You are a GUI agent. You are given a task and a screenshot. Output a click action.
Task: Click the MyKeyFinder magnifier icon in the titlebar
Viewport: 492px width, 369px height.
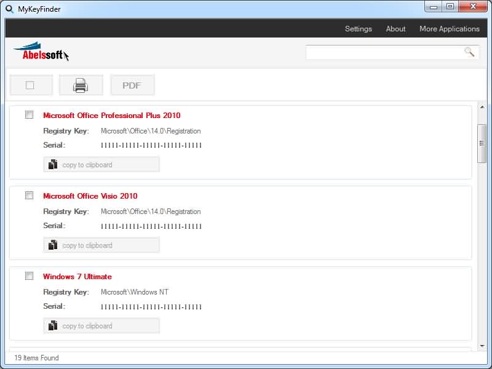tap(9, 9)
